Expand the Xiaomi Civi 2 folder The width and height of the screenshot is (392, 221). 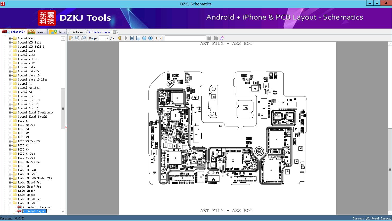click(x=10, y=104)
